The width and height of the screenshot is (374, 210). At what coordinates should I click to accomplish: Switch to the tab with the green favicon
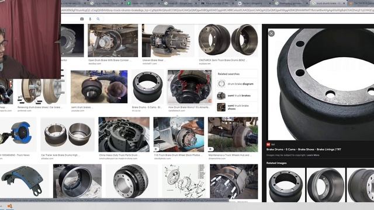pos(144,3)
